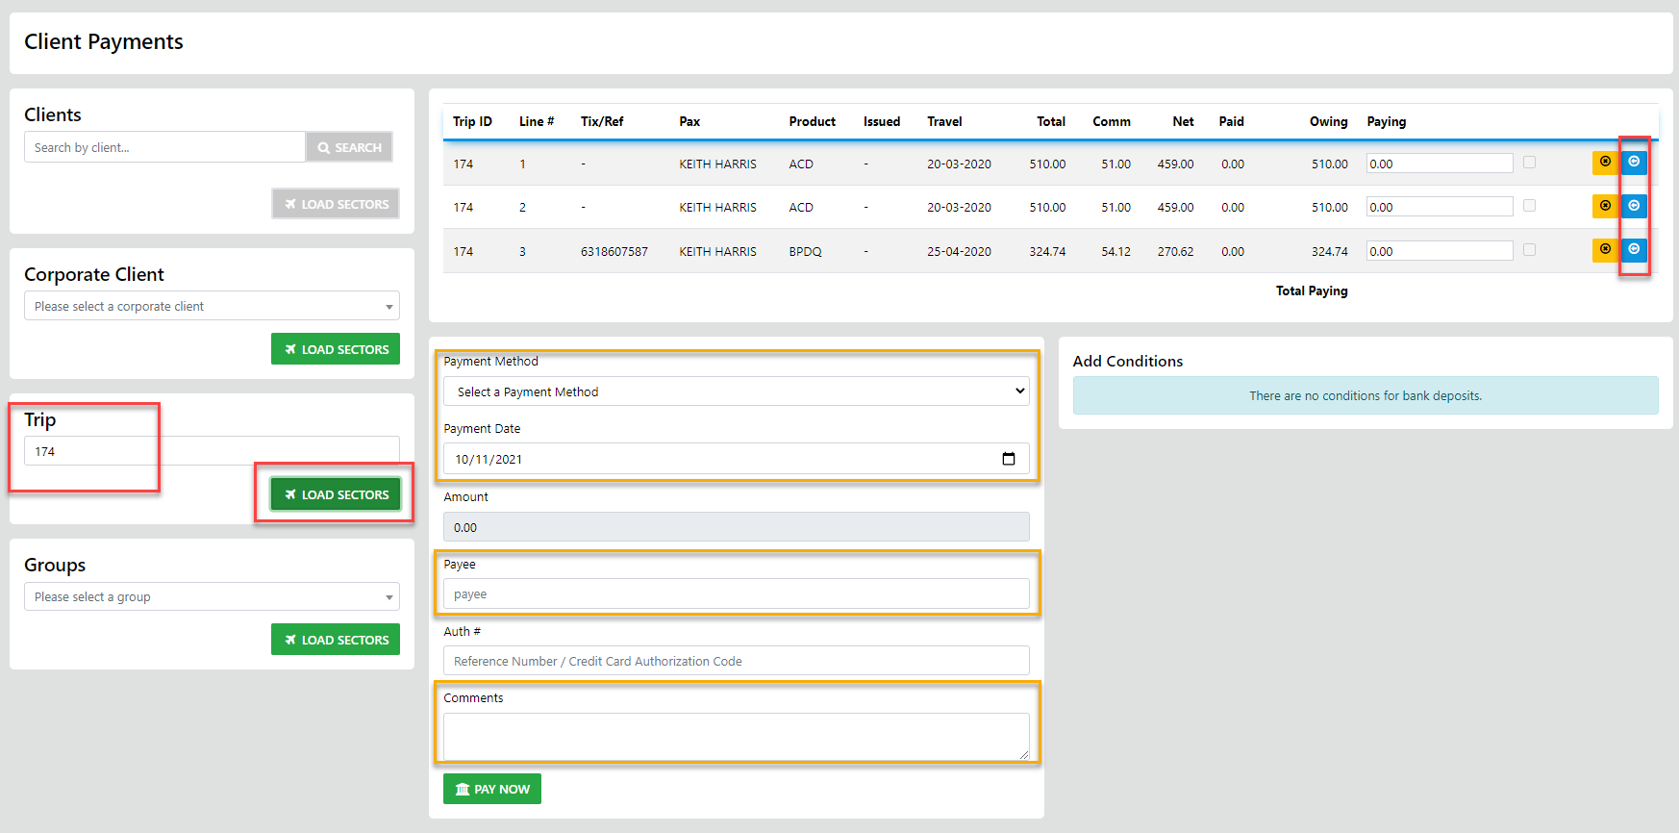Click yellow clear button for line 3
Screen dimensions: 1679x833
coord(1604,250)
